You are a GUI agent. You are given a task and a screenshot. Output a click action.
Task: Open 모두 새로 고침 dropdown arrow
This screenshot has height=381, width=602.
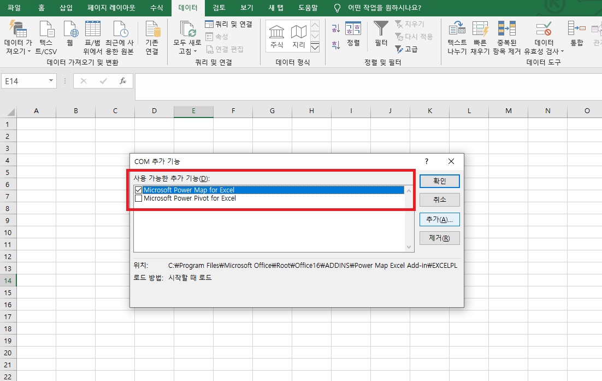coord(196,51)
